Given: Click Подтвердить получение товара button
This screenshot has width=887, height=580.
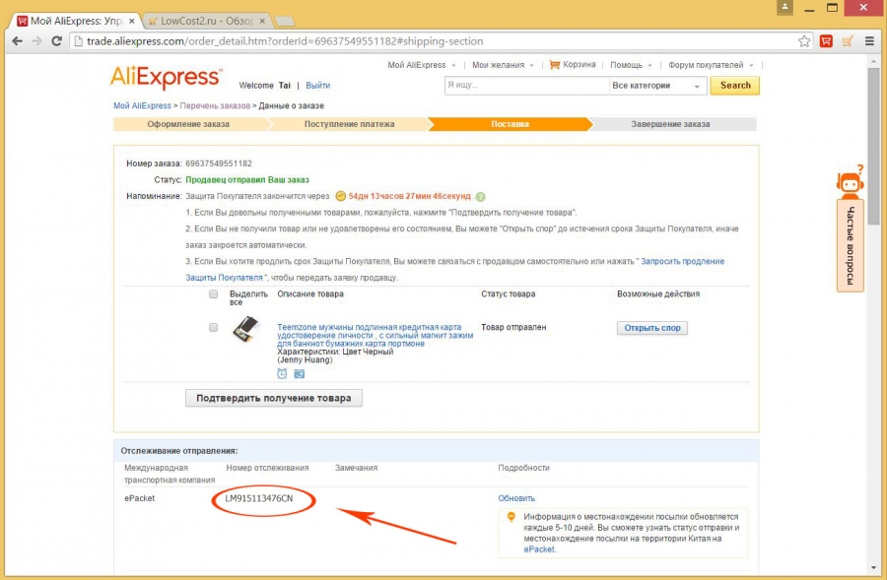Looking at the screenshot, I should pyautogui.click(x=274, y=398).
